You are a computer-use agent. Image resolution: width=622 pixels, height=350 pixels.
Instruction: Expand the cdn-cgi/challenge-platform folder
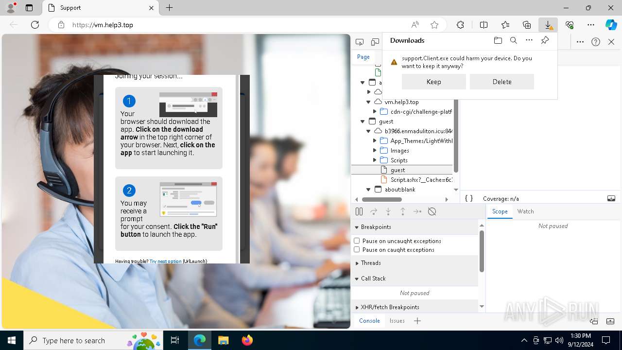(x=375, y=112)
